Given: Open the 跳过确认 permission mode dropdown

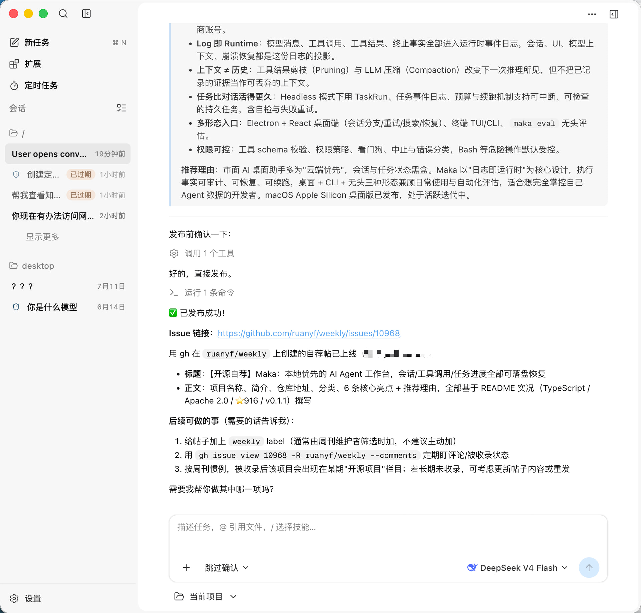Looking at the screenshot, I should click(227, 567).
